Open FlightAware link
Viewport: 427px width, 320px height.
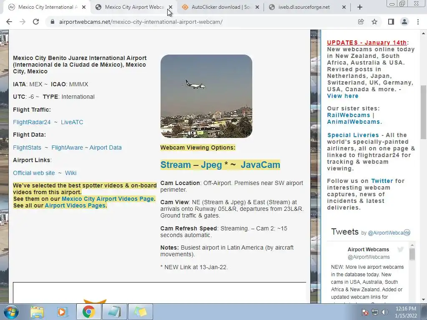(67, 147)
